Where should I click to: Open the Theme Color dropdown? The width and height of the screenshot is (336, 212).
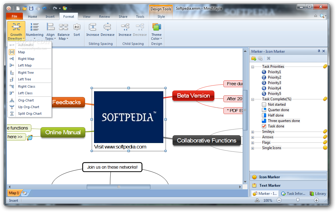[x=156, y=31]
